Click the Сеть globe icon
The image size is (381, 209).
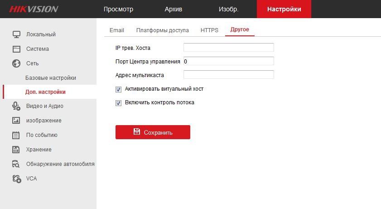pyautogui.click(x=16, y=63)
